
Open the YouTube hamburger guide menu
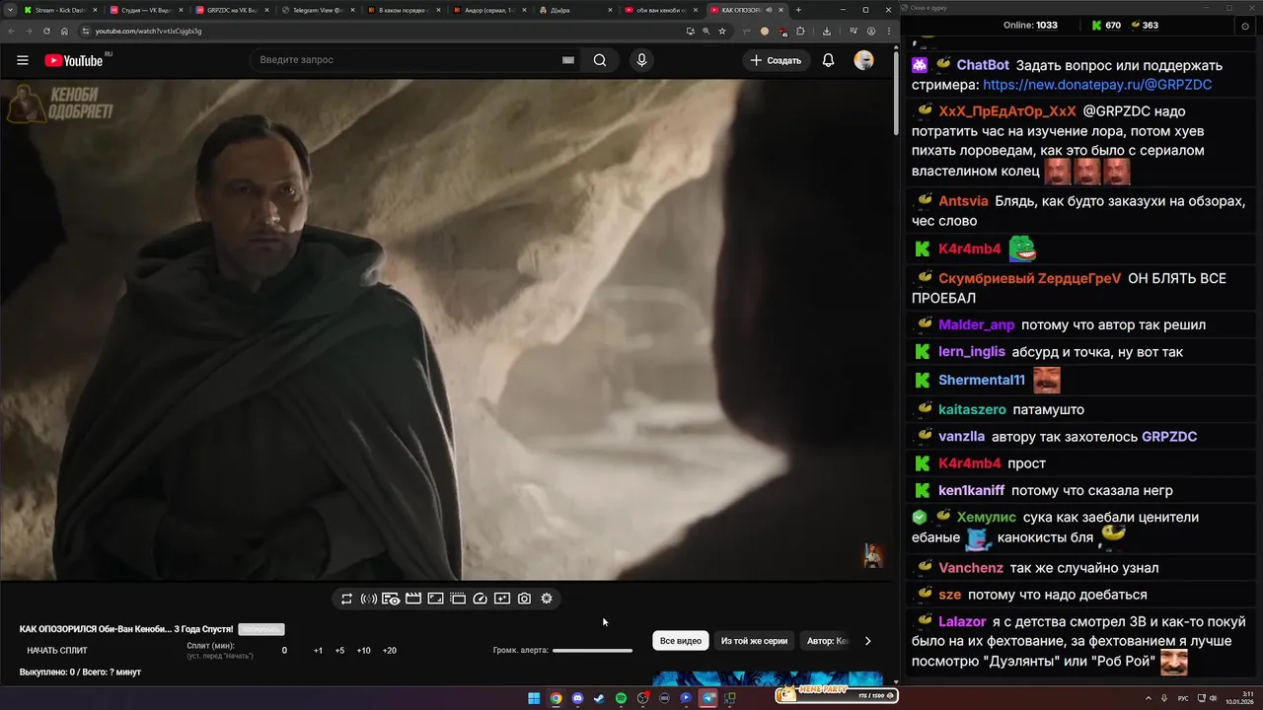tap(23, 60)
